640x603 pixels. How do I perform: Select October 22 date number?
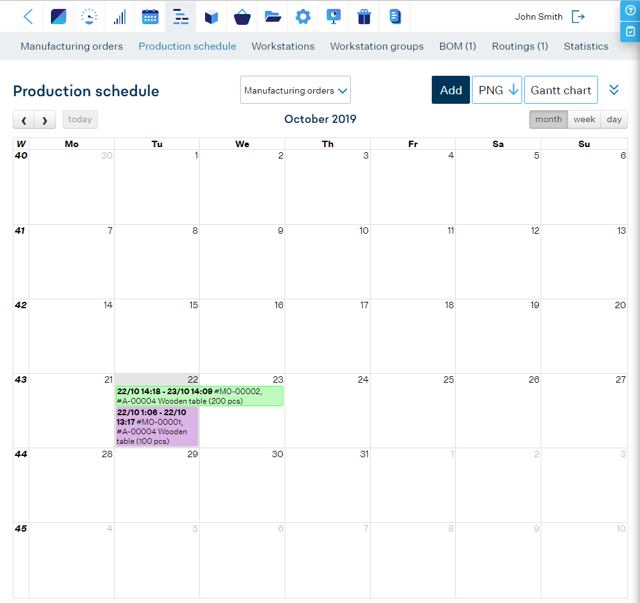click(193, 380)
